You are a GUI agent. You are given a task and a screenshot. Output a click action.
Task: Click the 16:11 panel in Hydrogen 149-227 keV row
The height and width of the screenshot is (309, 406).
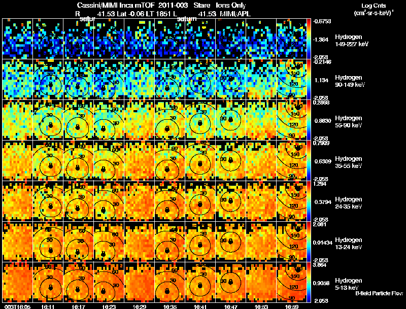click(x=48, y=39)
